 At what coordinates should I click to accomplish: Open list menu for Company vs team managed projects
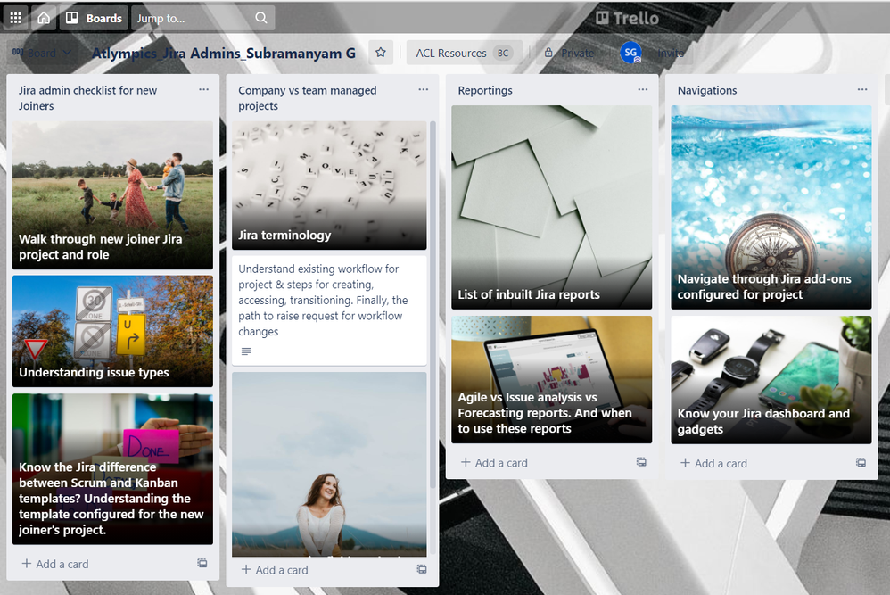click(x=424, y=90)
